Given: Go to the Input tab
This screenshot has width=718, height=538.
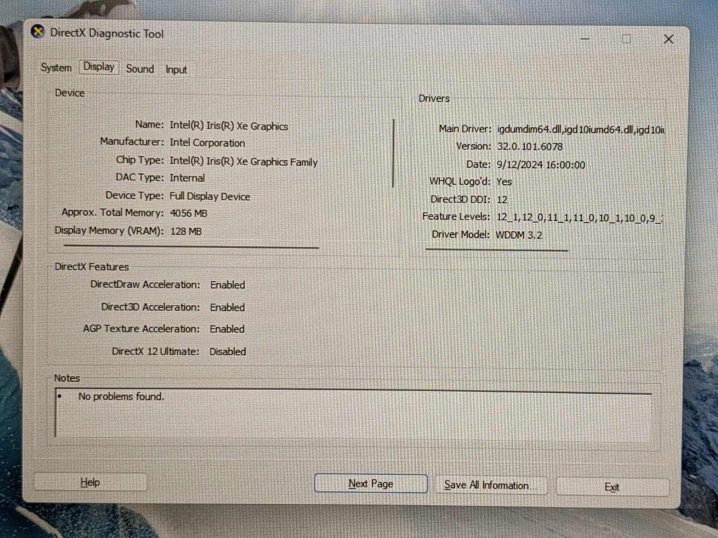Looking at the screenshot, I should tap(176, 69).
